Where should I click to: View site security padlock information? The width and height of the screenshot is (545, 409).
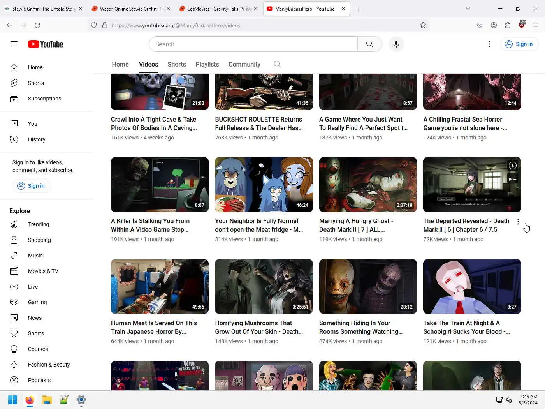[x=105, y=25]
